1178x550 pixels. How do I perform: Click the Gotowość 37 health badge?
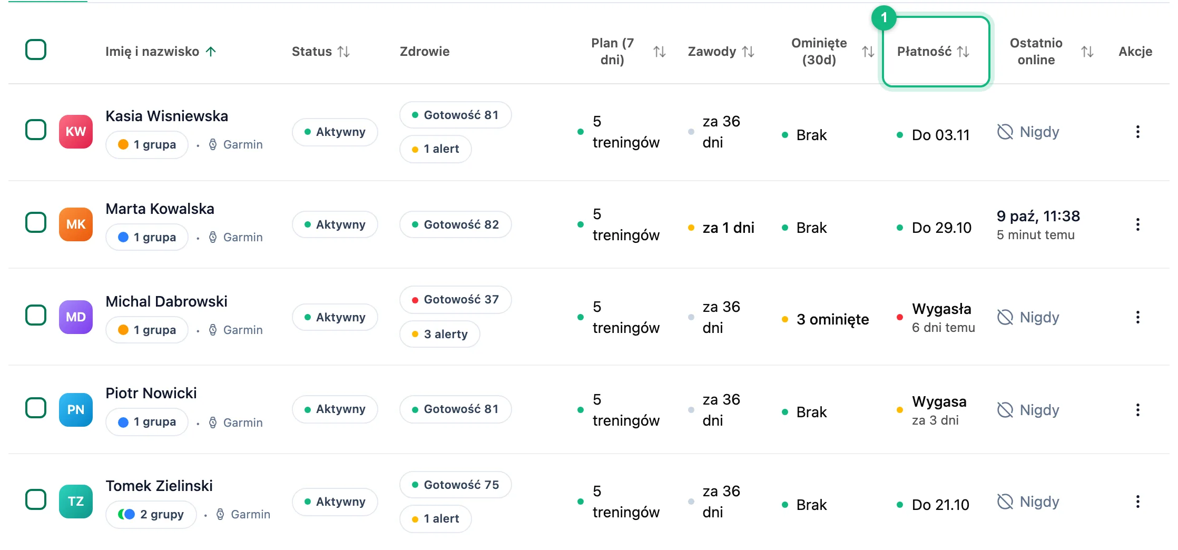[x=456, y=299]
